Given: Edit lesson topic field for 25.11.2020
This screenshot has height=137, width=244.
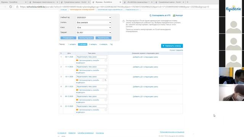Looking at the screenshot, I should tap(91, 86).
